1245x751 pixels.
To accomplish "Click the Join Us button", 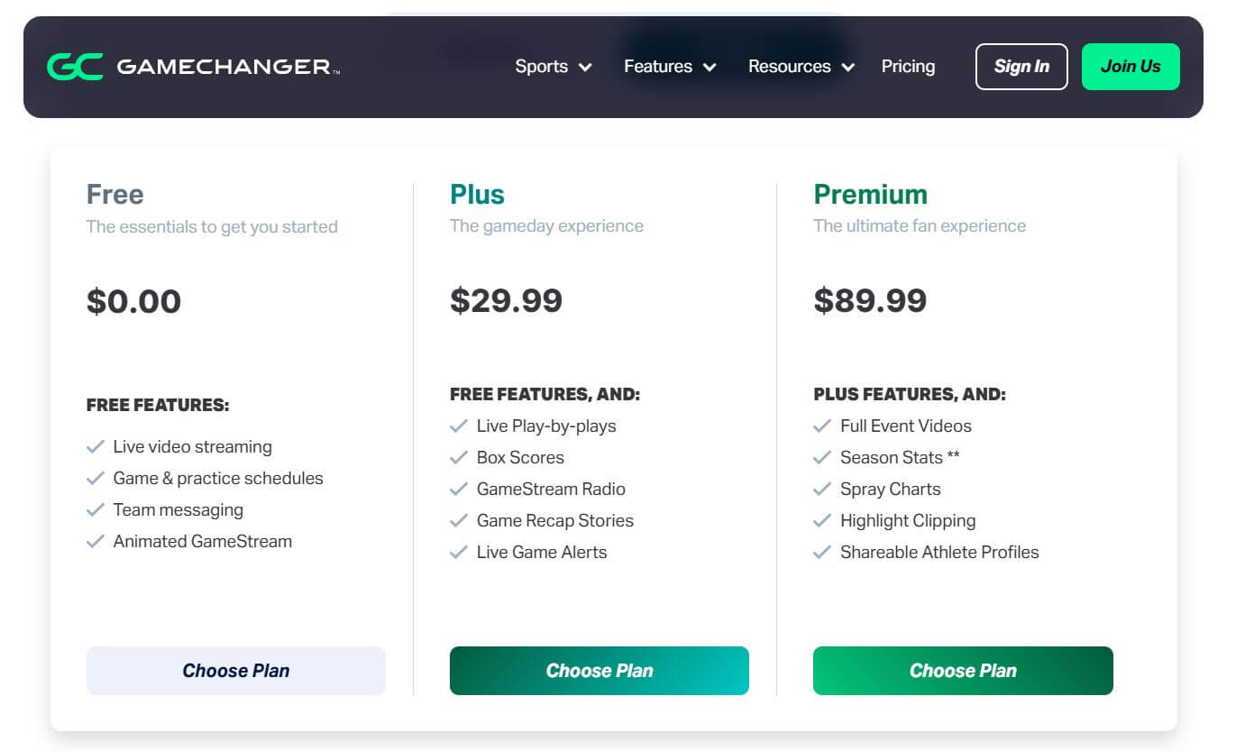I will 1131,66.
